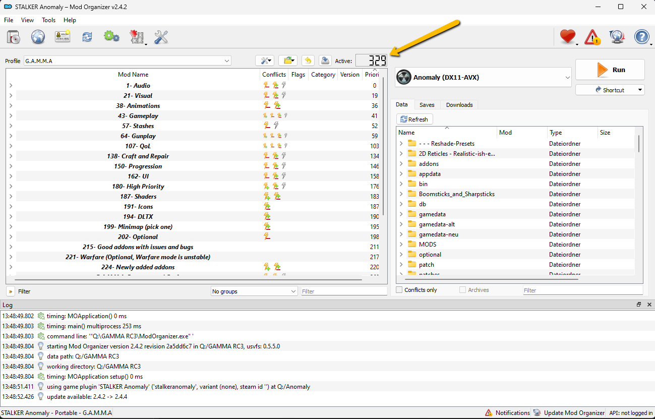The image size is (655, 419).
Task: Expand the addons folder tree node
Action: 401,164
